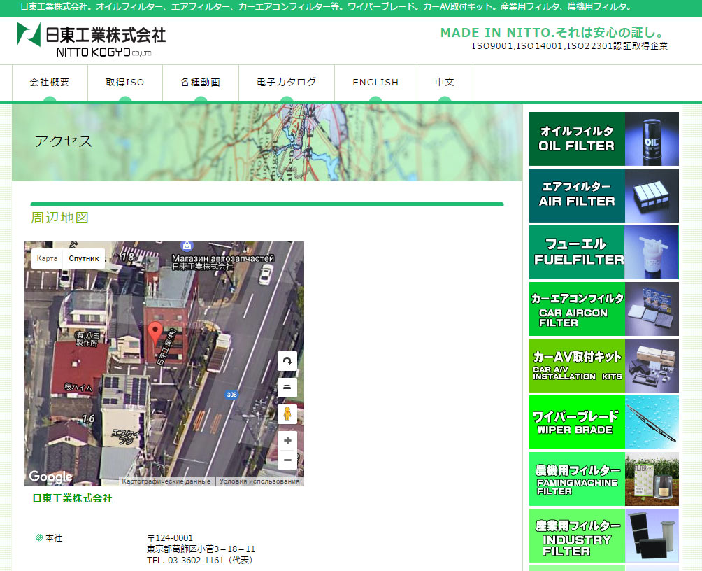Screen dimensions: 702x571
Task: Click the route 308 road marker
Action: (231, 395)
